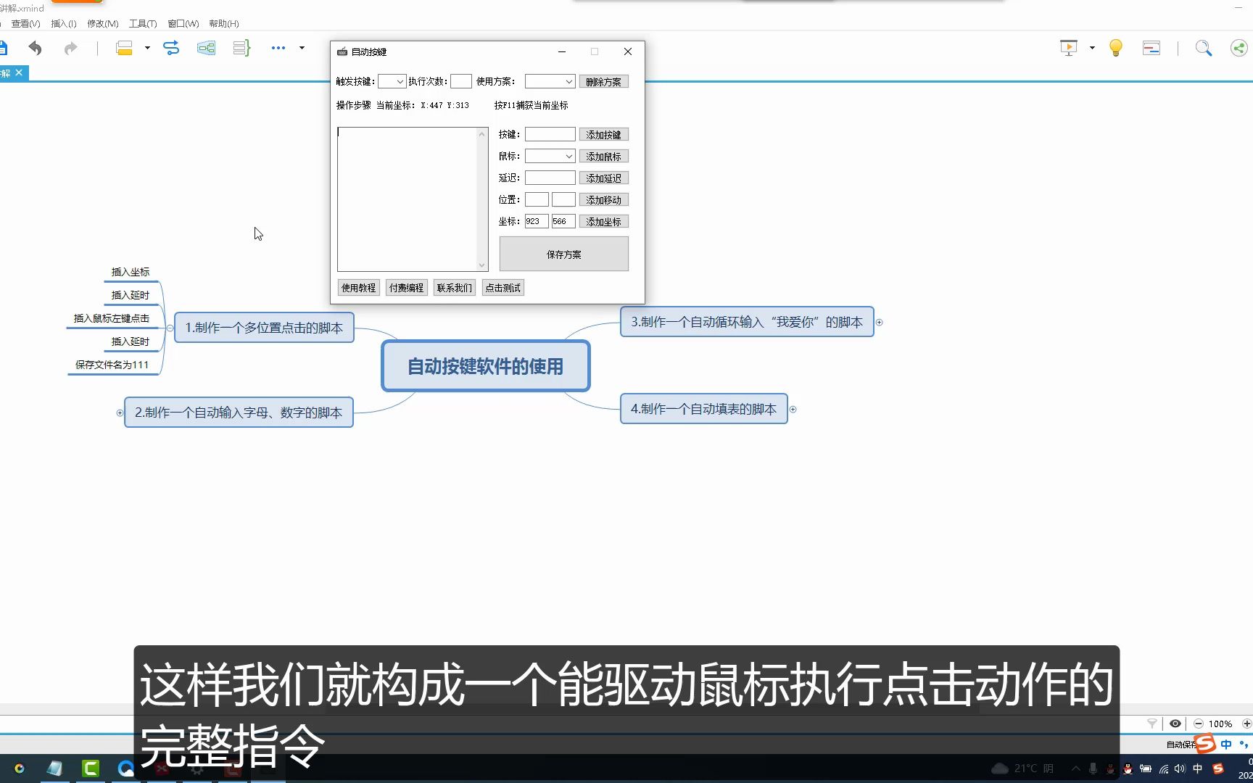The height and width of the screenshot is (783, 1253).
Task: Click the green share icon
Action: click(x=1239, y=49)
